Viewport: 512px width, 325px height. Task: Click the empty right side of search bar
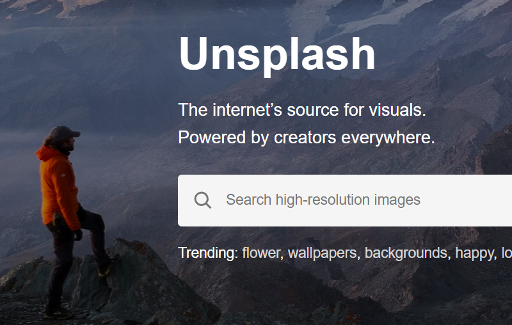pos(467,200)
